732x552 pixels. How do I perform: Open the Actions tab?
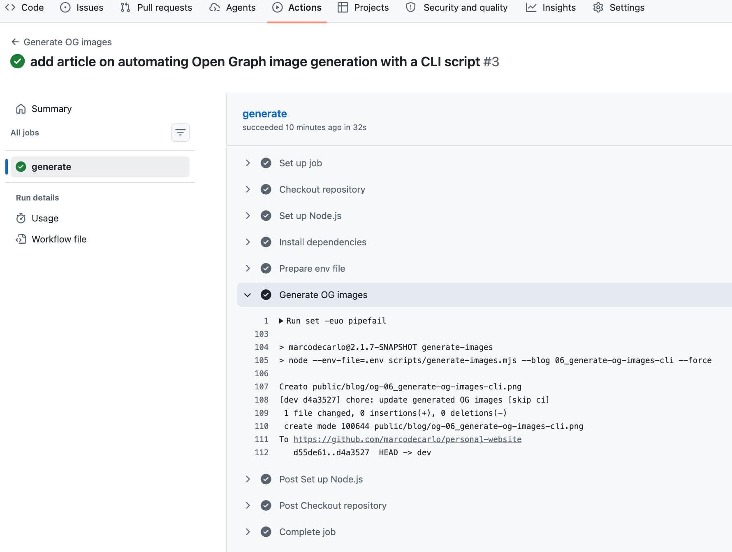(297, 7)
